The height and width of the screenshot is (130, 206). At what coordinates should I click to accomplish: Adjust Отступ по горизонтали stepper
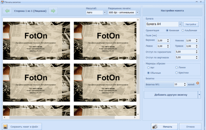(197, 52)
